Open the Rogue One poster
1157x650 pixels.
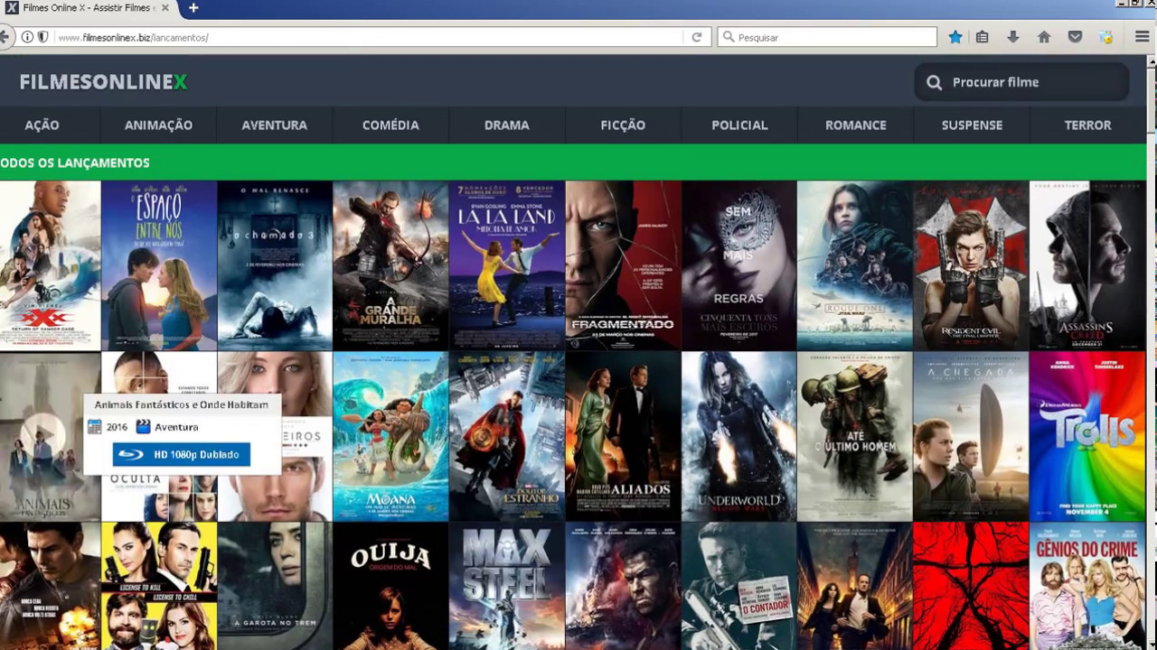point(855,265)
